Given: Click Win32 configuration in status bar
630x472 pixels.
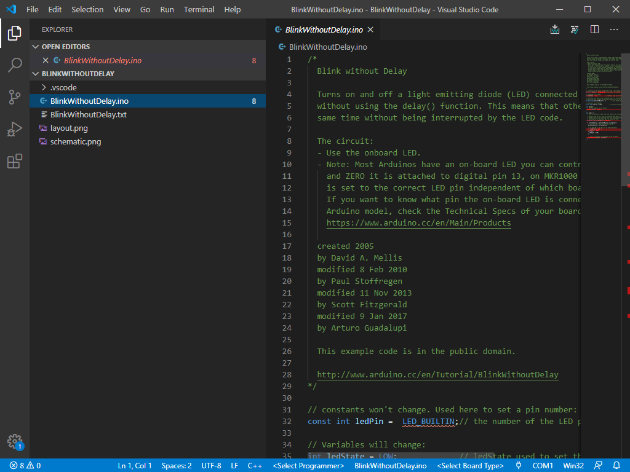Looking at the screenshot, I should pyautogui.click(x=573, y=466).
